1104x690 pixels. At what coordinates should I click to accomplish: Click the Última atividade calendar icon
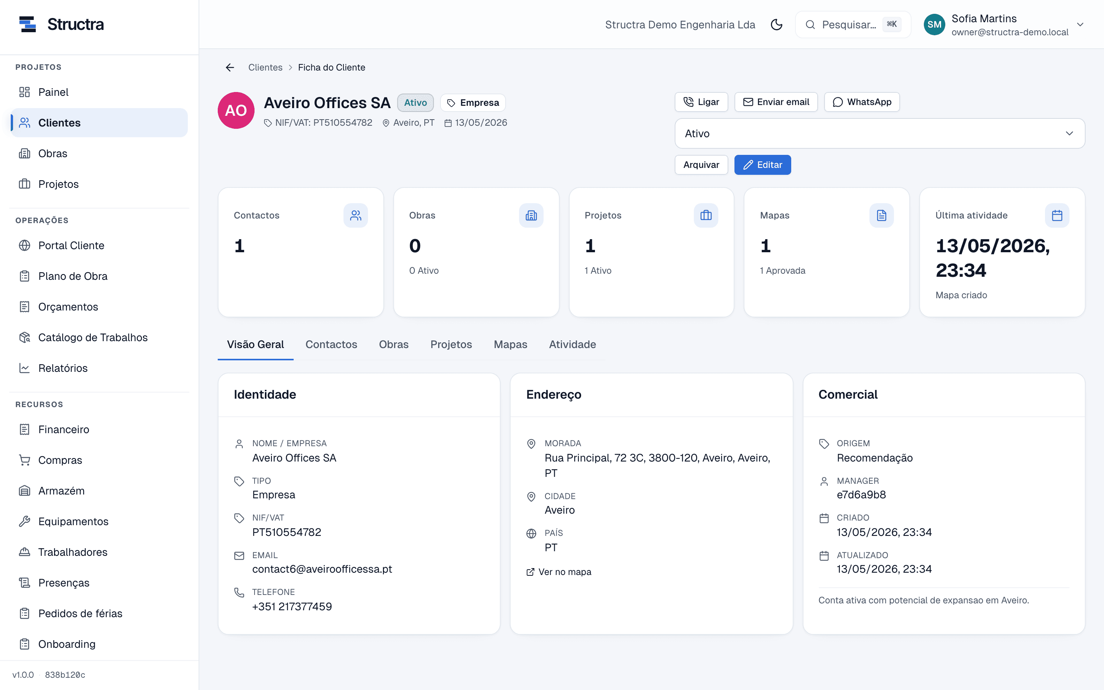click(1057, 215)
